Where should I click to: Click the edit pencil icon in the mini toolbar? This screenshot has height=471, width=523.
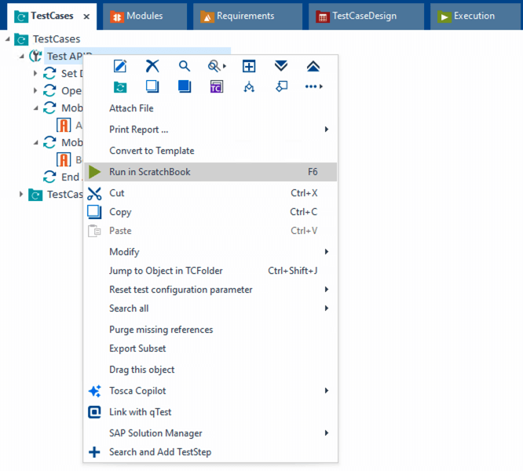120,66
